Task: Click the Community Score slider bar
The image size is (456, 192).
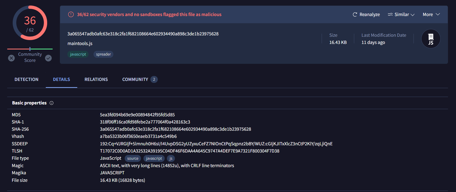Action: tap(30, 49)
